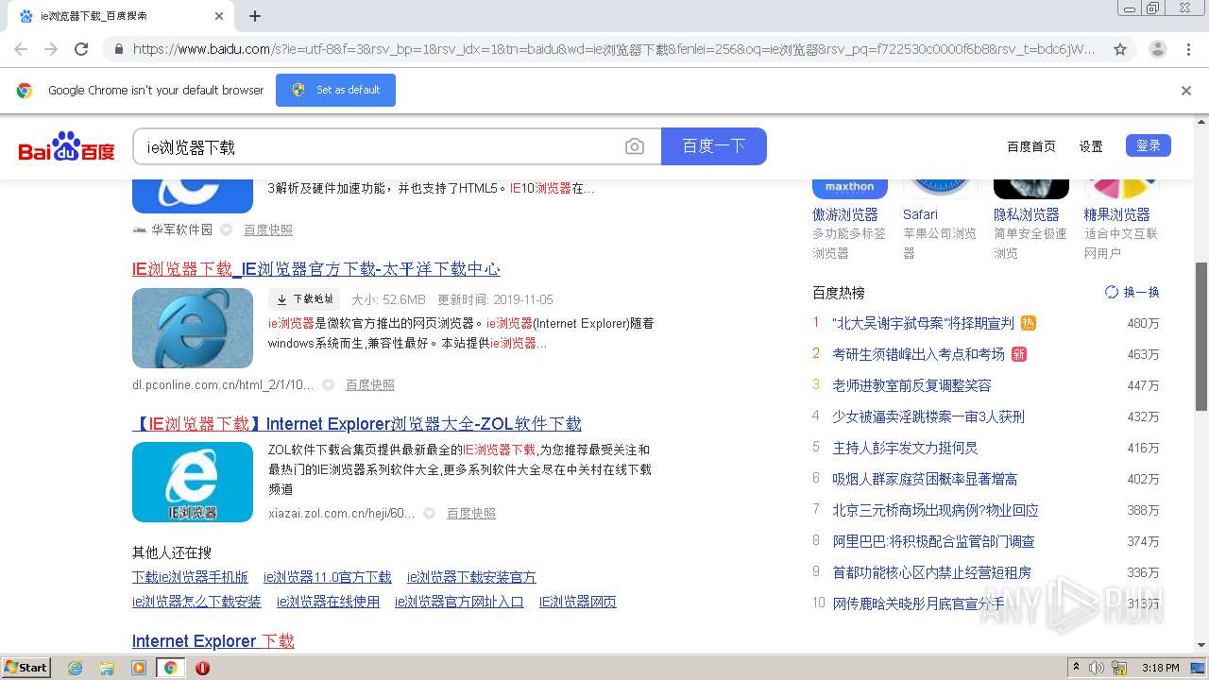The width and height of the screenshot is (1209, 680).
Task: Click the 换一换 refresh icon
Action: pos(1112,293)
